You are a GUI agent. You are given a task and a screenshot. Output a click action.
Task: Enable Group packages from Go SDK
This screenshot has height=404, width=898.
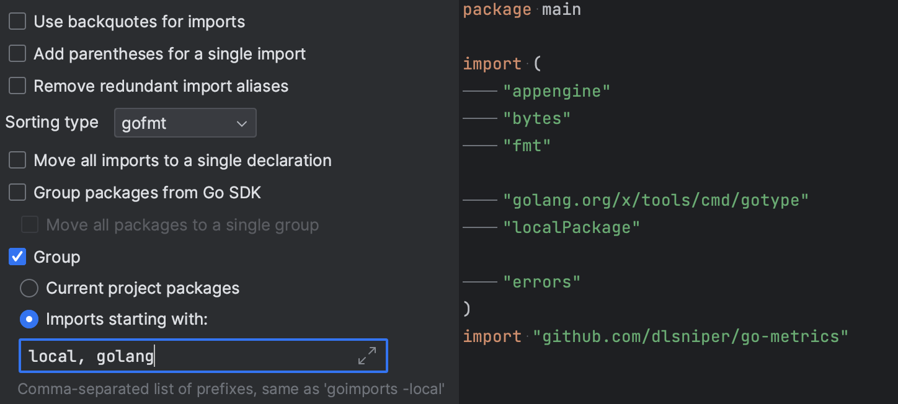[x=17, y=192]
